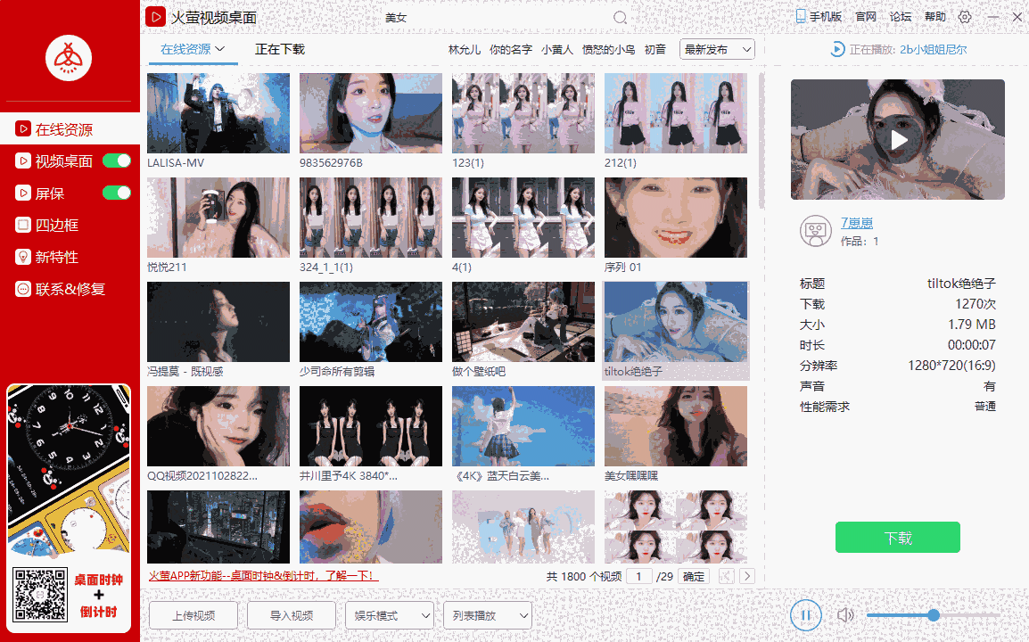Open 手机版 via the phone icon

pyautogui.click(x=801, y=15)
